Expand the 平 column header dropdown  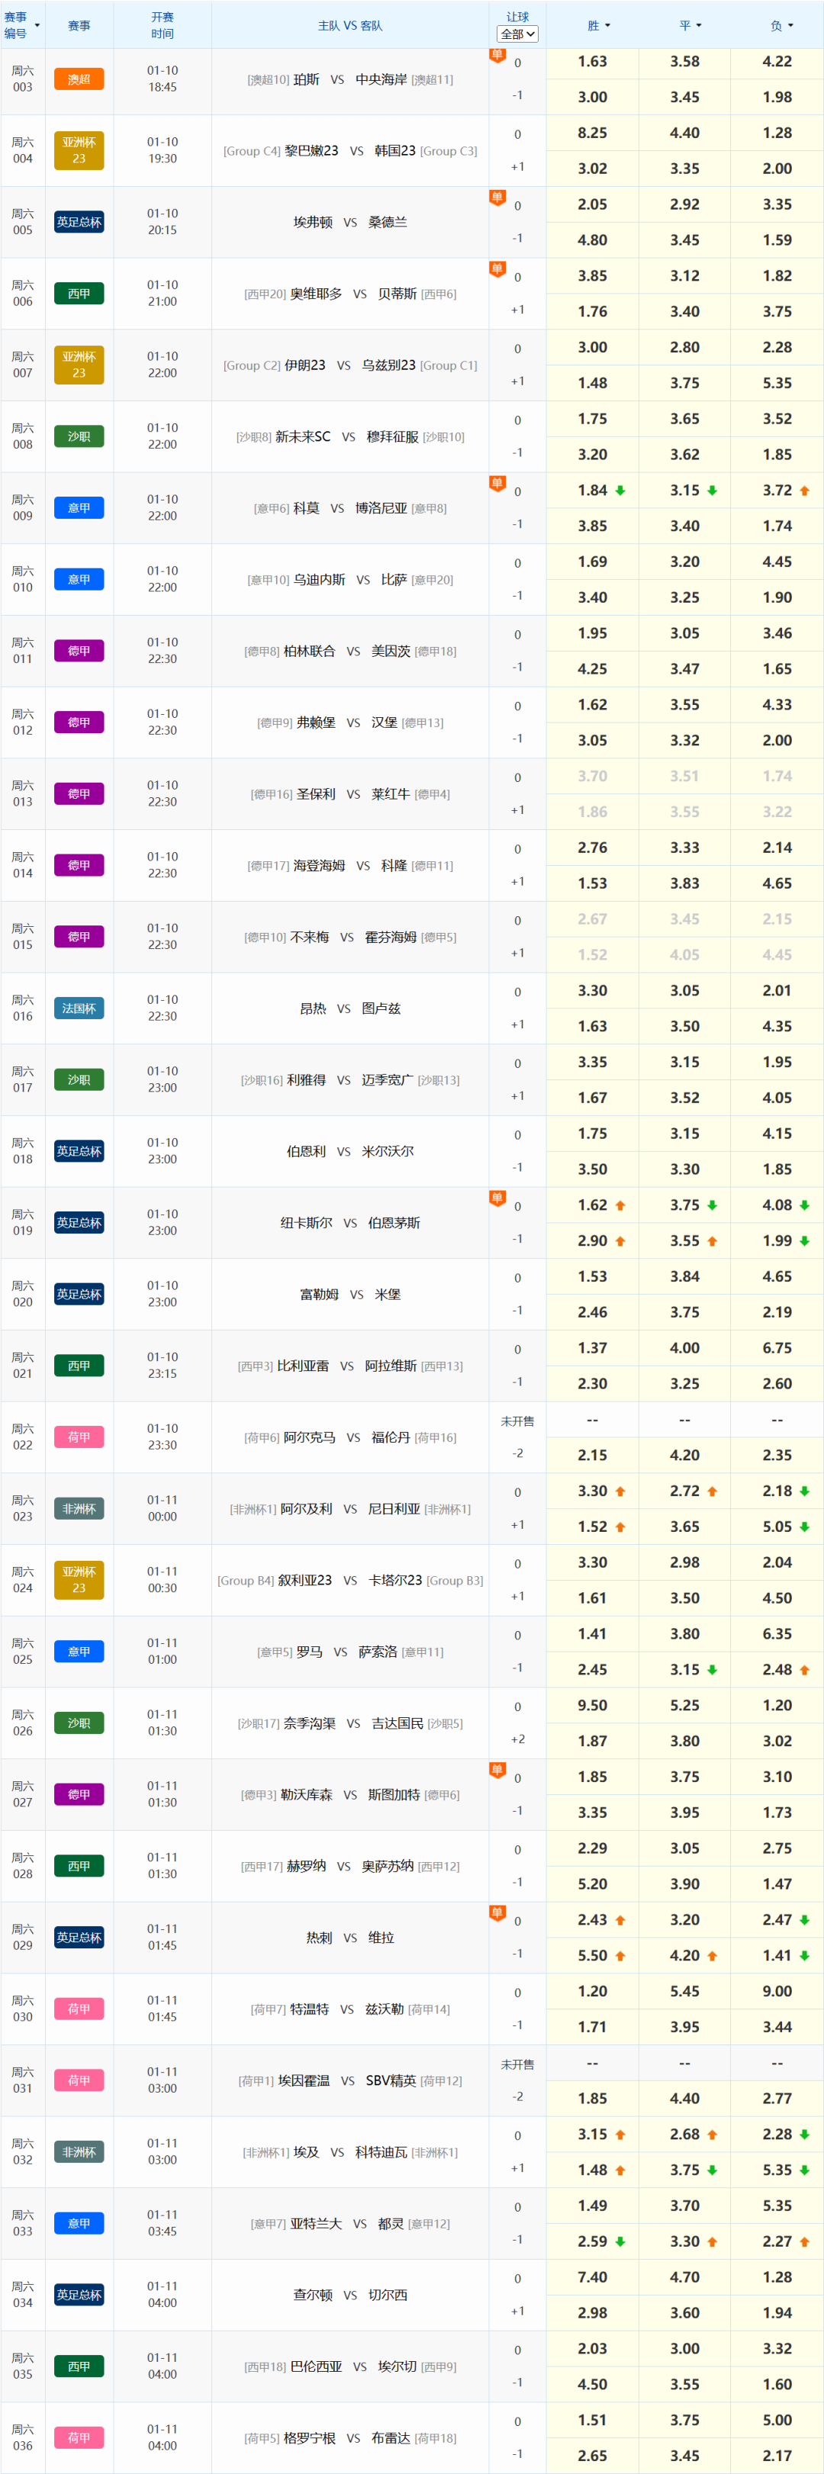click(x=699, y=26)
